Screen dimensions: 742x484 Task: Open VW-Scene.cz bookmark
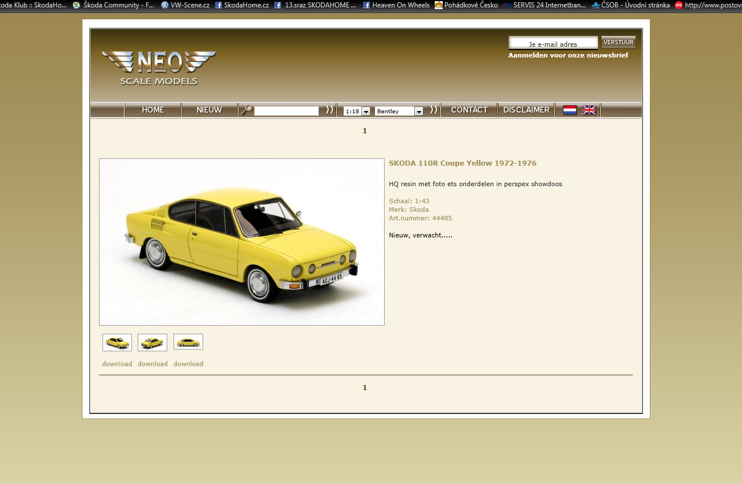point(185,5)
